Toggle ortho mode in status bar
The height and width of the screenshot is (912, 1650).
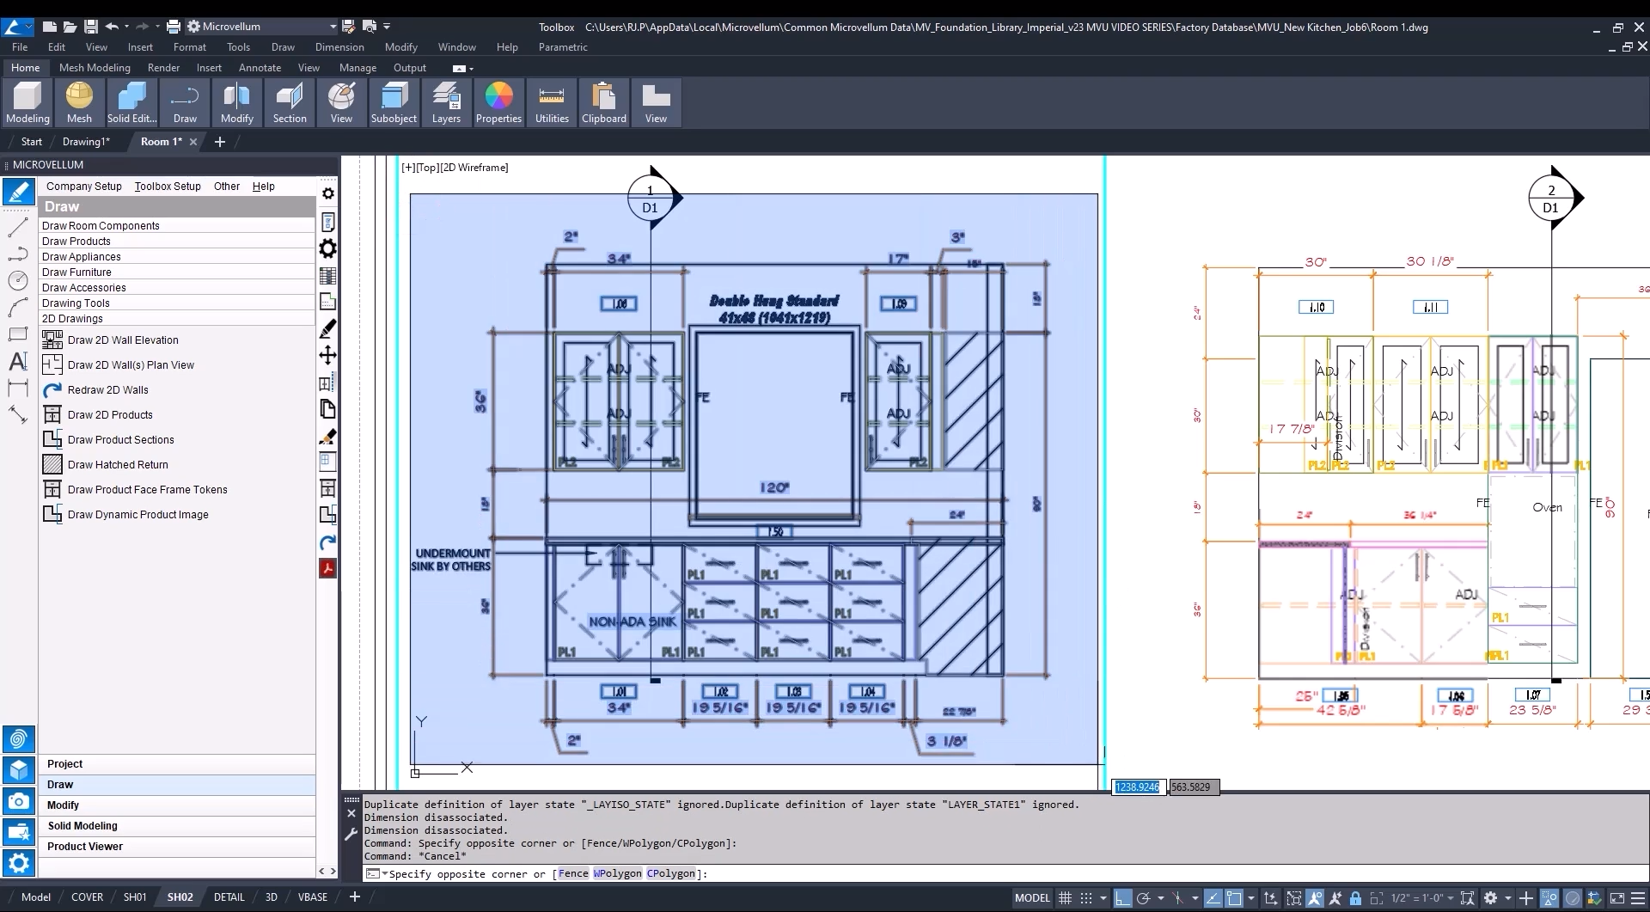click(1122, 897)
